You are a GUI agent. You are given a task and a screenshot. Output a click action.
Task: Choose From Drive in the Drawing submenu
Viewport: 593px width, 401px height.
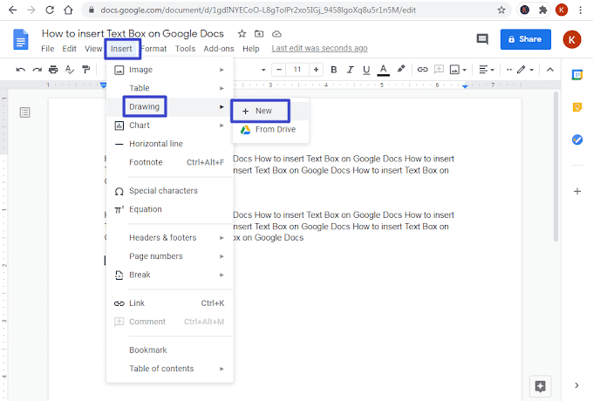tap(270, 129)
